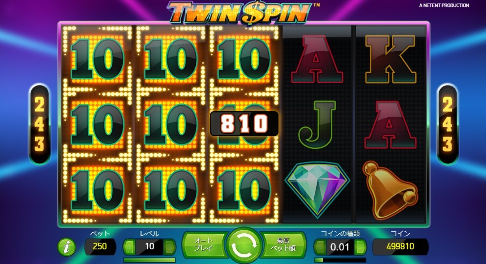The width and height of the screenshot is (486, 264).
Task: Click the ベット value field showing 250
Action: click(100, 246)
